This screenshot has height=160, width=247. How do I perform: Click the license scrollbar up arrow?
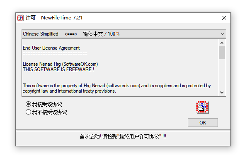[x=222, y=43]
